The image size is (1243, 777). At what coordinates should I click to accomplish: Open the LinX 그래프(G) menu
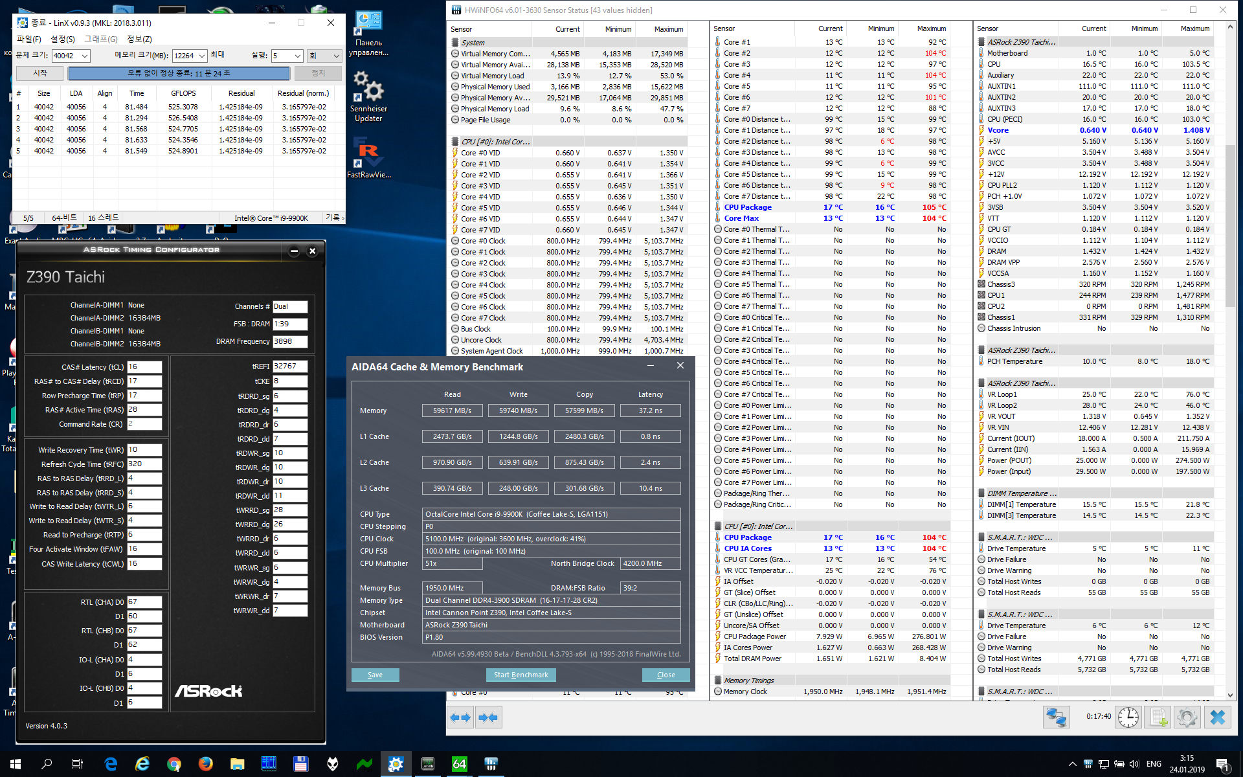point(101,39)
